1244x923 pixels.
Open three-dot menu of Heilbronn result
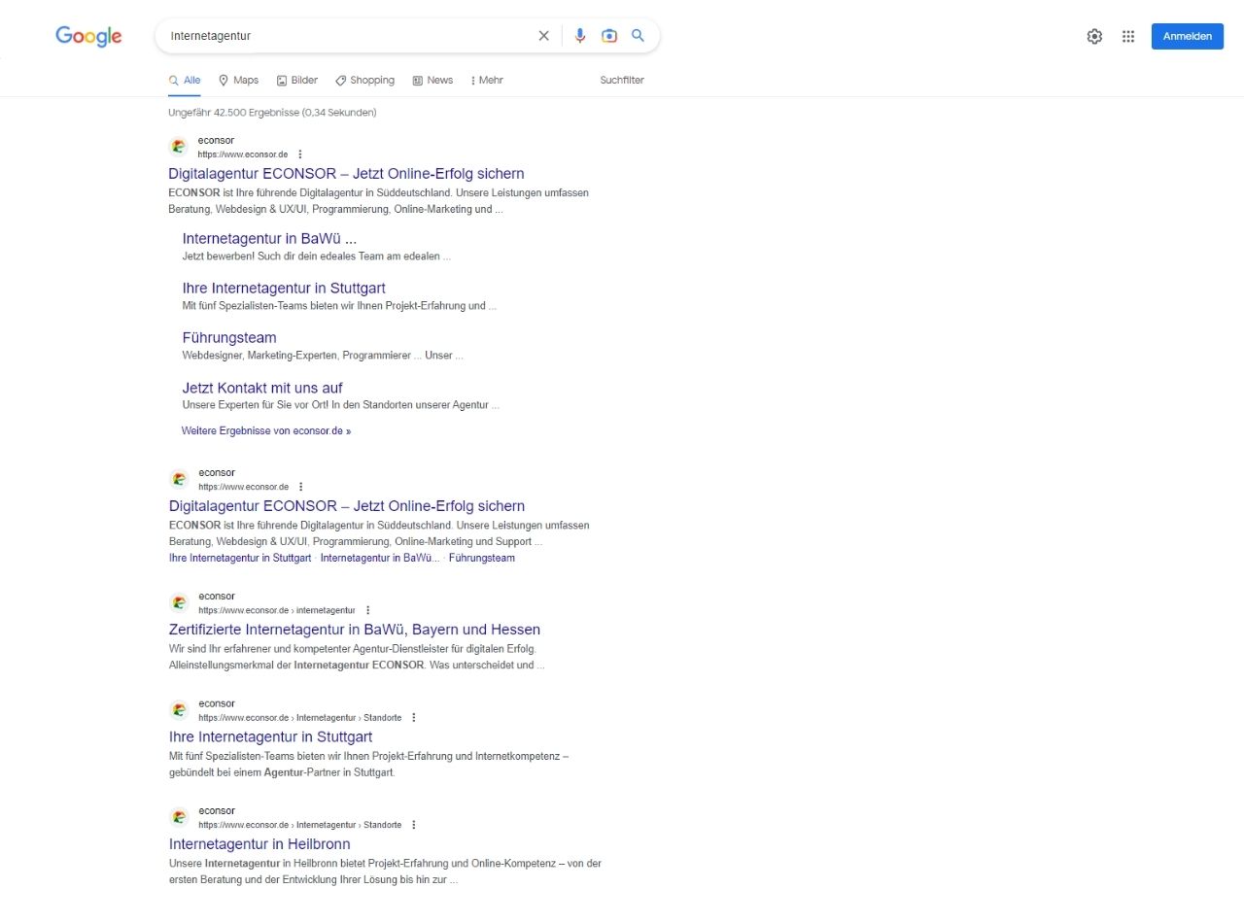(x=414, y=825)
